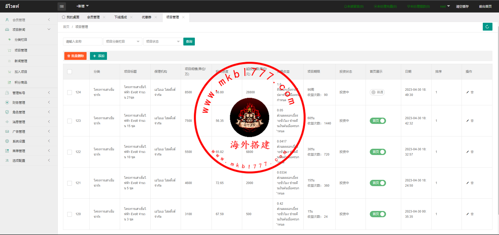499x235 pixels.
Task: Open the 项目状态 dropdown
Action: coord(163,42)
